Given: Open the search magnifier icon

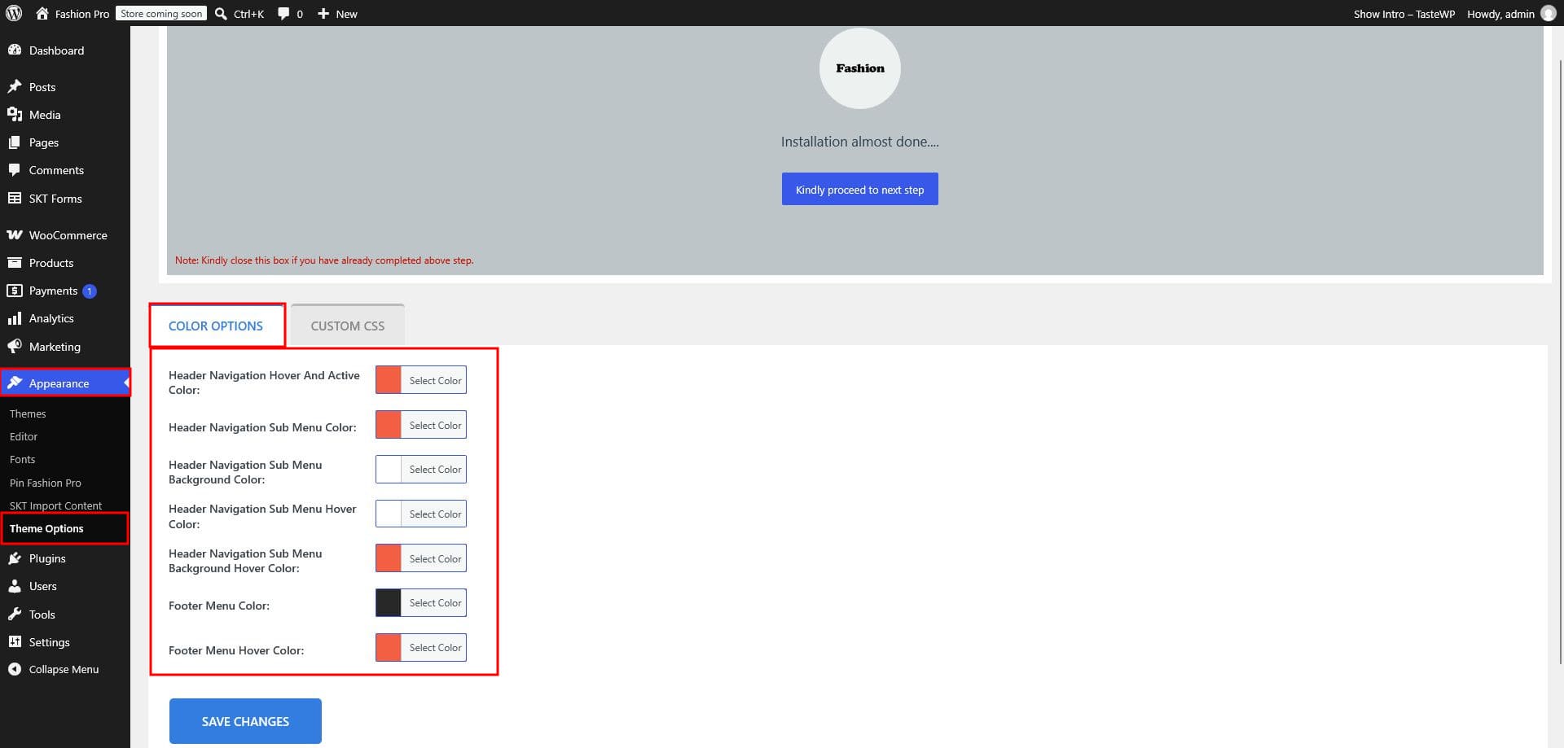Looking at the screenshot, I should click(221, 13).
